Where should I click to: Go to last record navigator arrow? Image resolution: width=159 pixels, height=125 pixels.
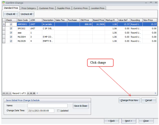[x=34, y=93]
